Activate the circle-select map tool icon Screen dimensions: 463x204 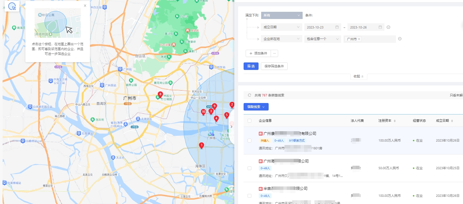tap(12, 6)
